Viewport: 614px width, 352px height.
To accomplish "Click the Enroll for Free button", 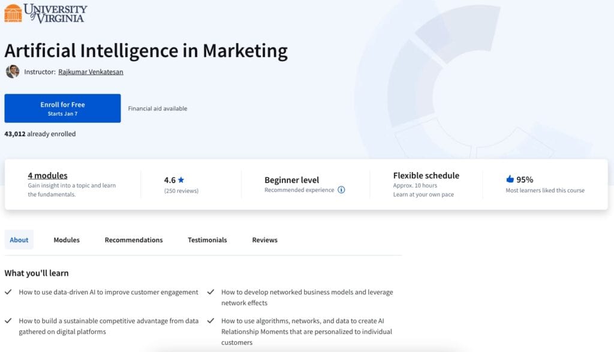I will [x=62, y=108].
